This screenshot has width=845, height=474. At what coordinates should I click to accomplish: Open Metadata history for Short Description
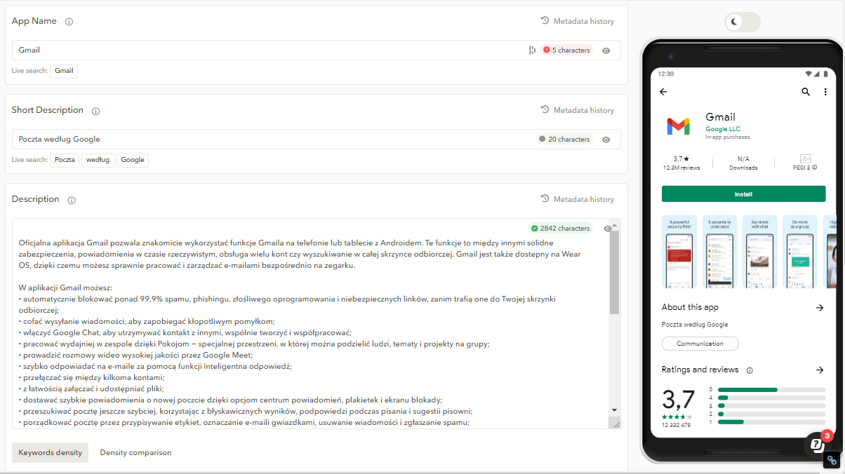click(x=577, y=110)
